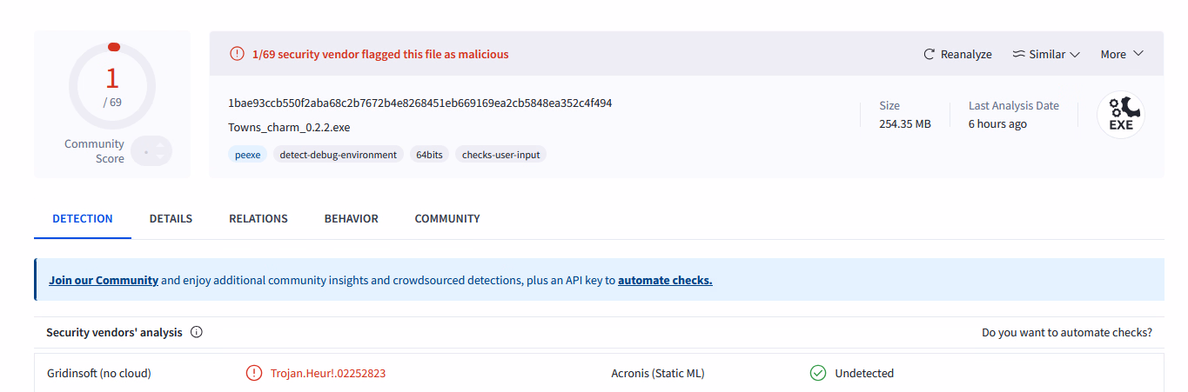Click the detection score circle showing 1/69
Image resolution: width=1188 pixels, height=392 pixels.
(112, 85)
